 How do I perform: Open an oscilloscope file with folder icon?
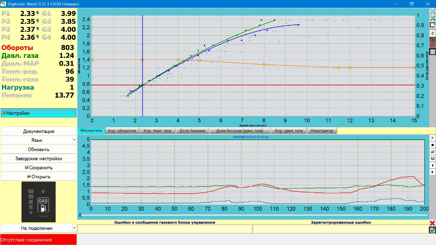pyautogui.click(x=433, y=151)
